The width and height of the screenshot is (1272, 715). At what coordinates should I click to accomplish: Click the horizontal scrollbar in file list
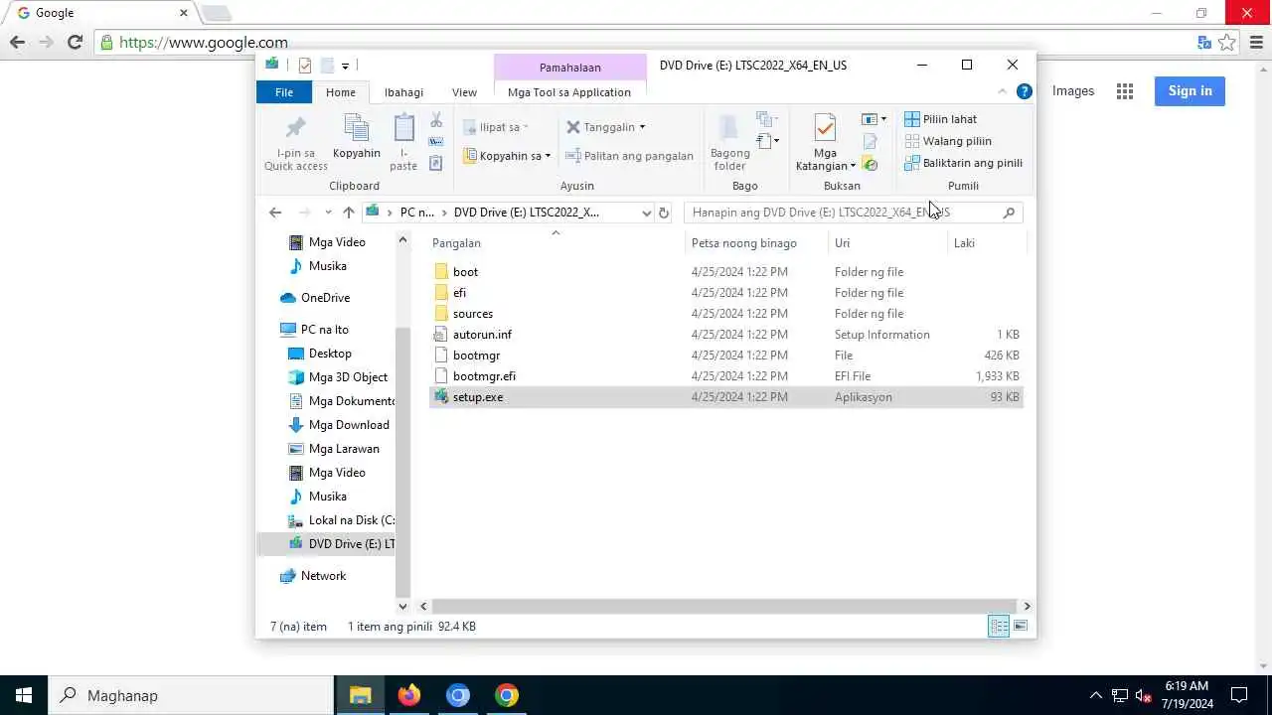click(724, 606)
